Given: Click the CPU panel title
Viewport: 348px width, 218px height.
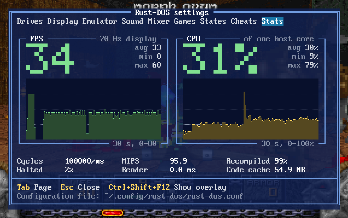Looking at the screenshot, I should click(x=194, y=39).
